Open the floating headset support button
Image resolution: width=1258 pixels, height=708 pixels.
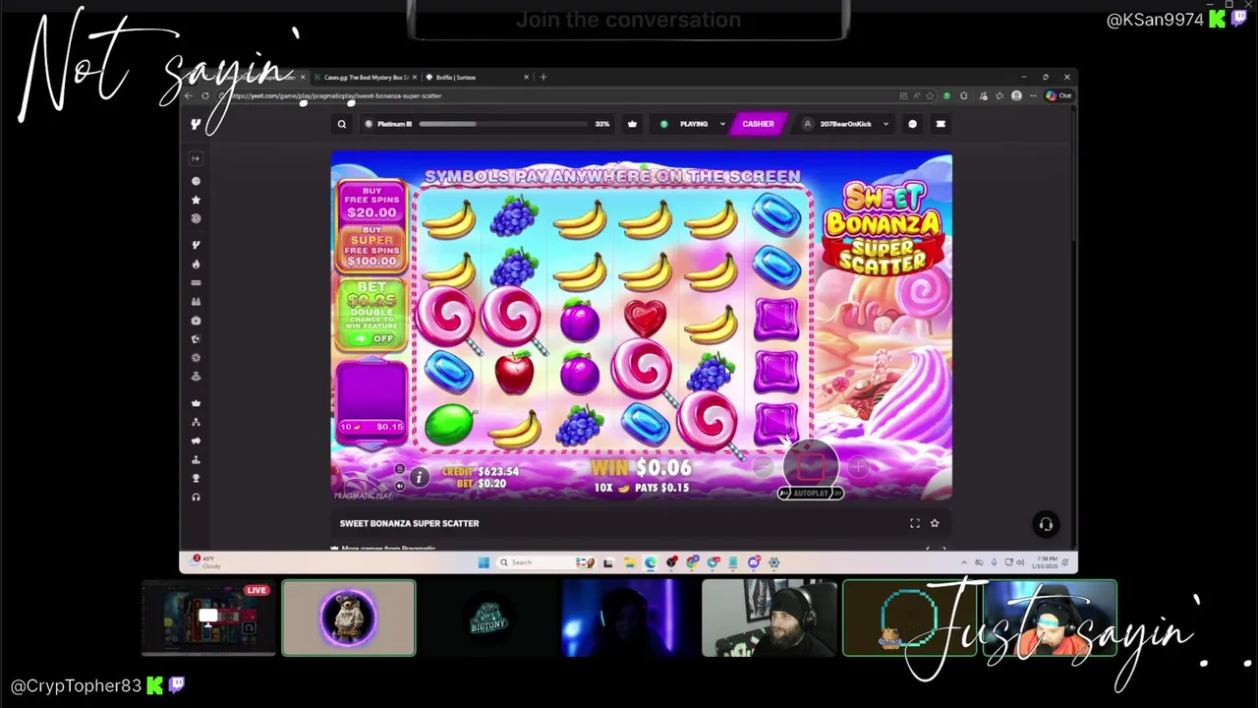[1046, 524]
